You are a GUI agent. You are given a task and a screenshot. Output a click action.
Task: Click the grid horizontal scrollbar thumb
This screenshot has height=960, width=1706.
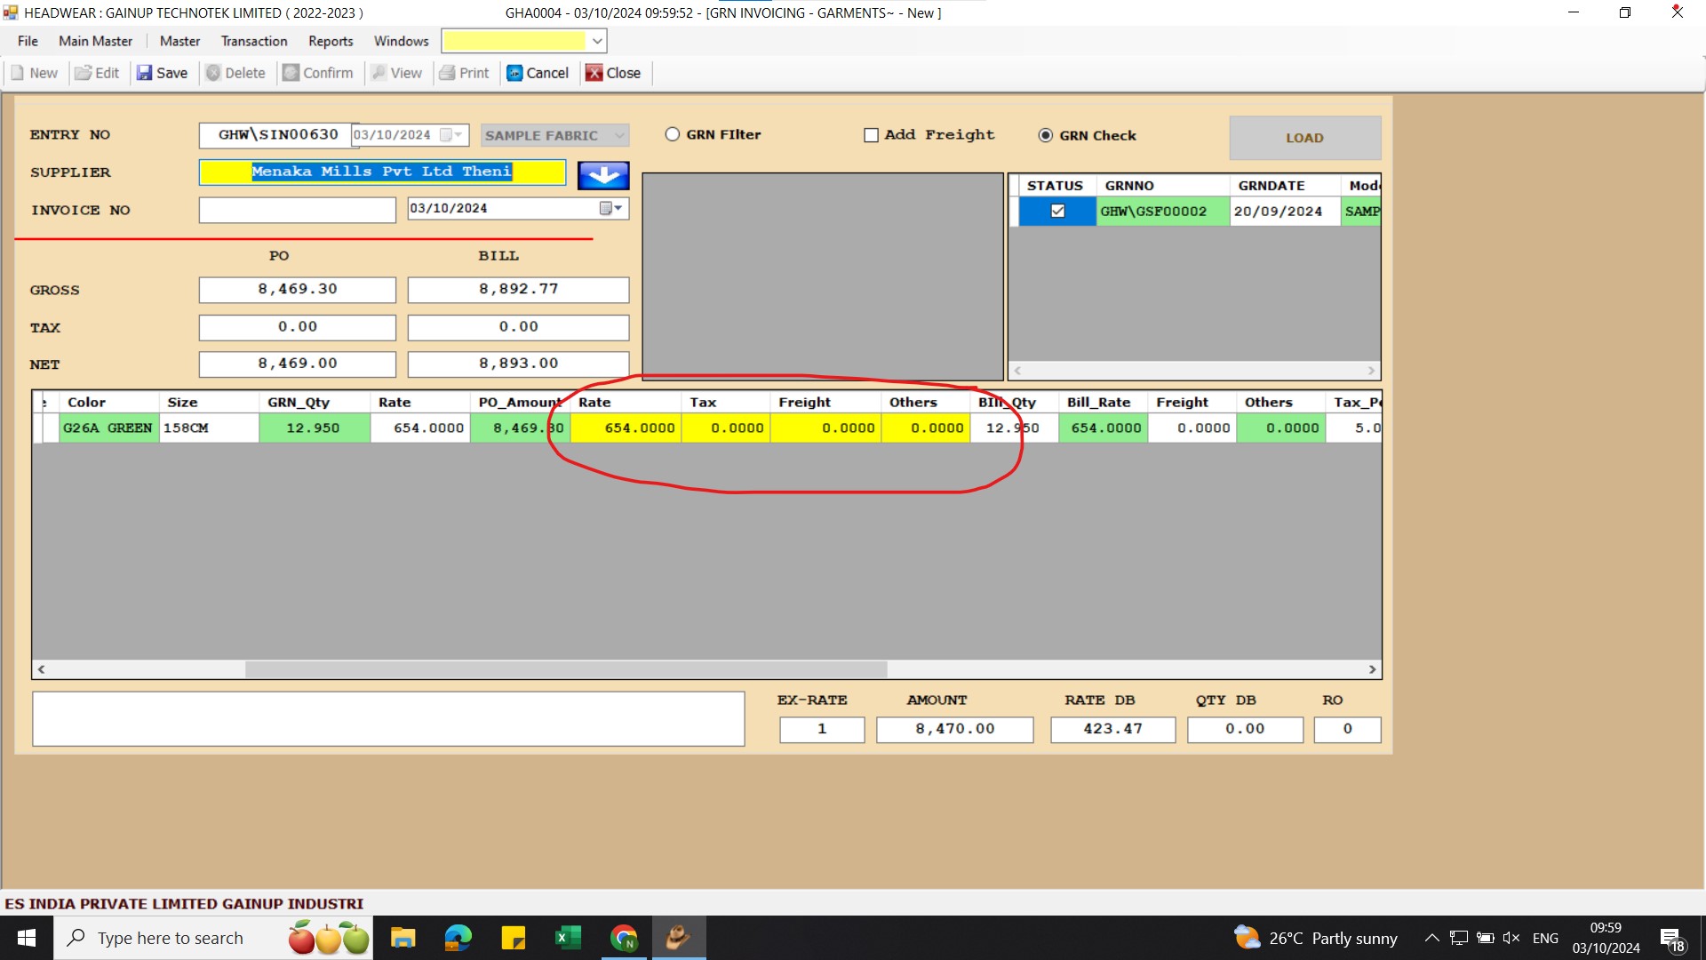[x=565, y=669]
